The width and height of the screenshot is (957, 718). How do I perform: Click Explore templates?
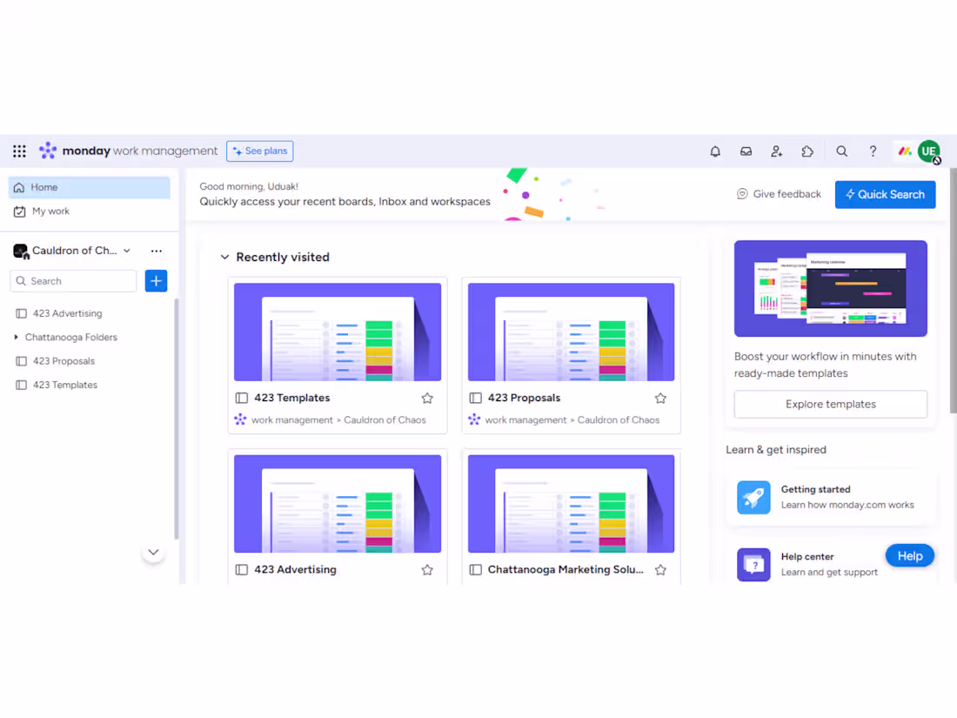[x=830, y=404]
